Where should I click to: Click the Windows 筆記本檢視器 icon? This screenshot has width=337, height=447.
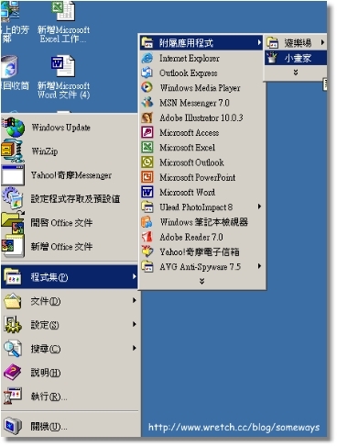coord(147,222)
